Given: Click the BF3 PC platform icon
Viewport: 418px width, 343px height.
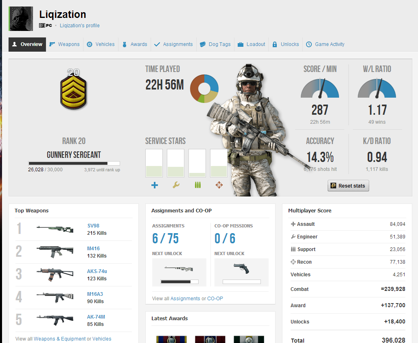Looking at the screenshot, I should (45, 25).
